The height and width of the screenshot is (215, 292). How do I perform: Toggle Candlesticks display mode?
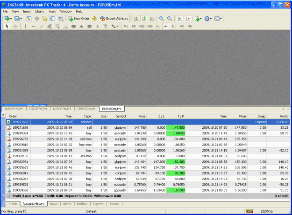144,19
